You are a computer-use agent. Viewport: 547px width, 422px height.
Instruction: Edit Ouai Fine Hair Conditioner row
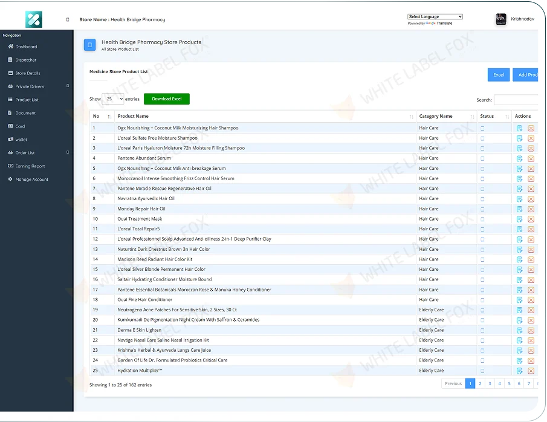click(519, 300)
